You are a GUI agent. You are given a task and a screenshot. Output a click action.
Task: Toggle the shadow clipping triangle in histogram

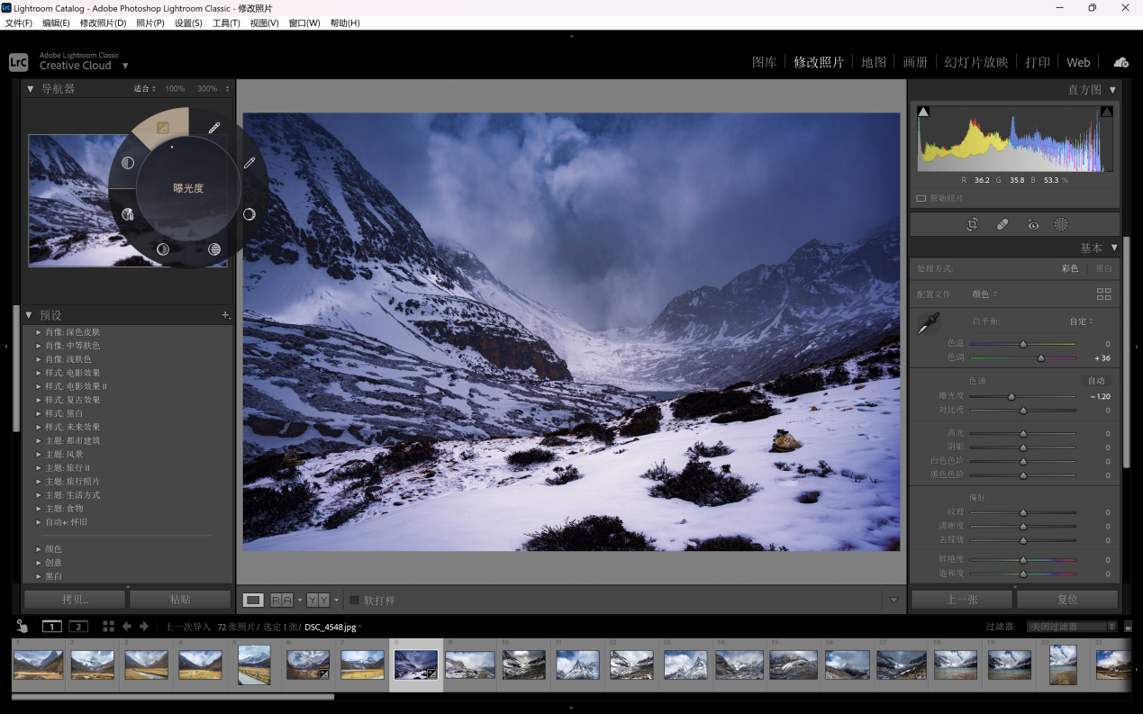(x=923, y=112)
